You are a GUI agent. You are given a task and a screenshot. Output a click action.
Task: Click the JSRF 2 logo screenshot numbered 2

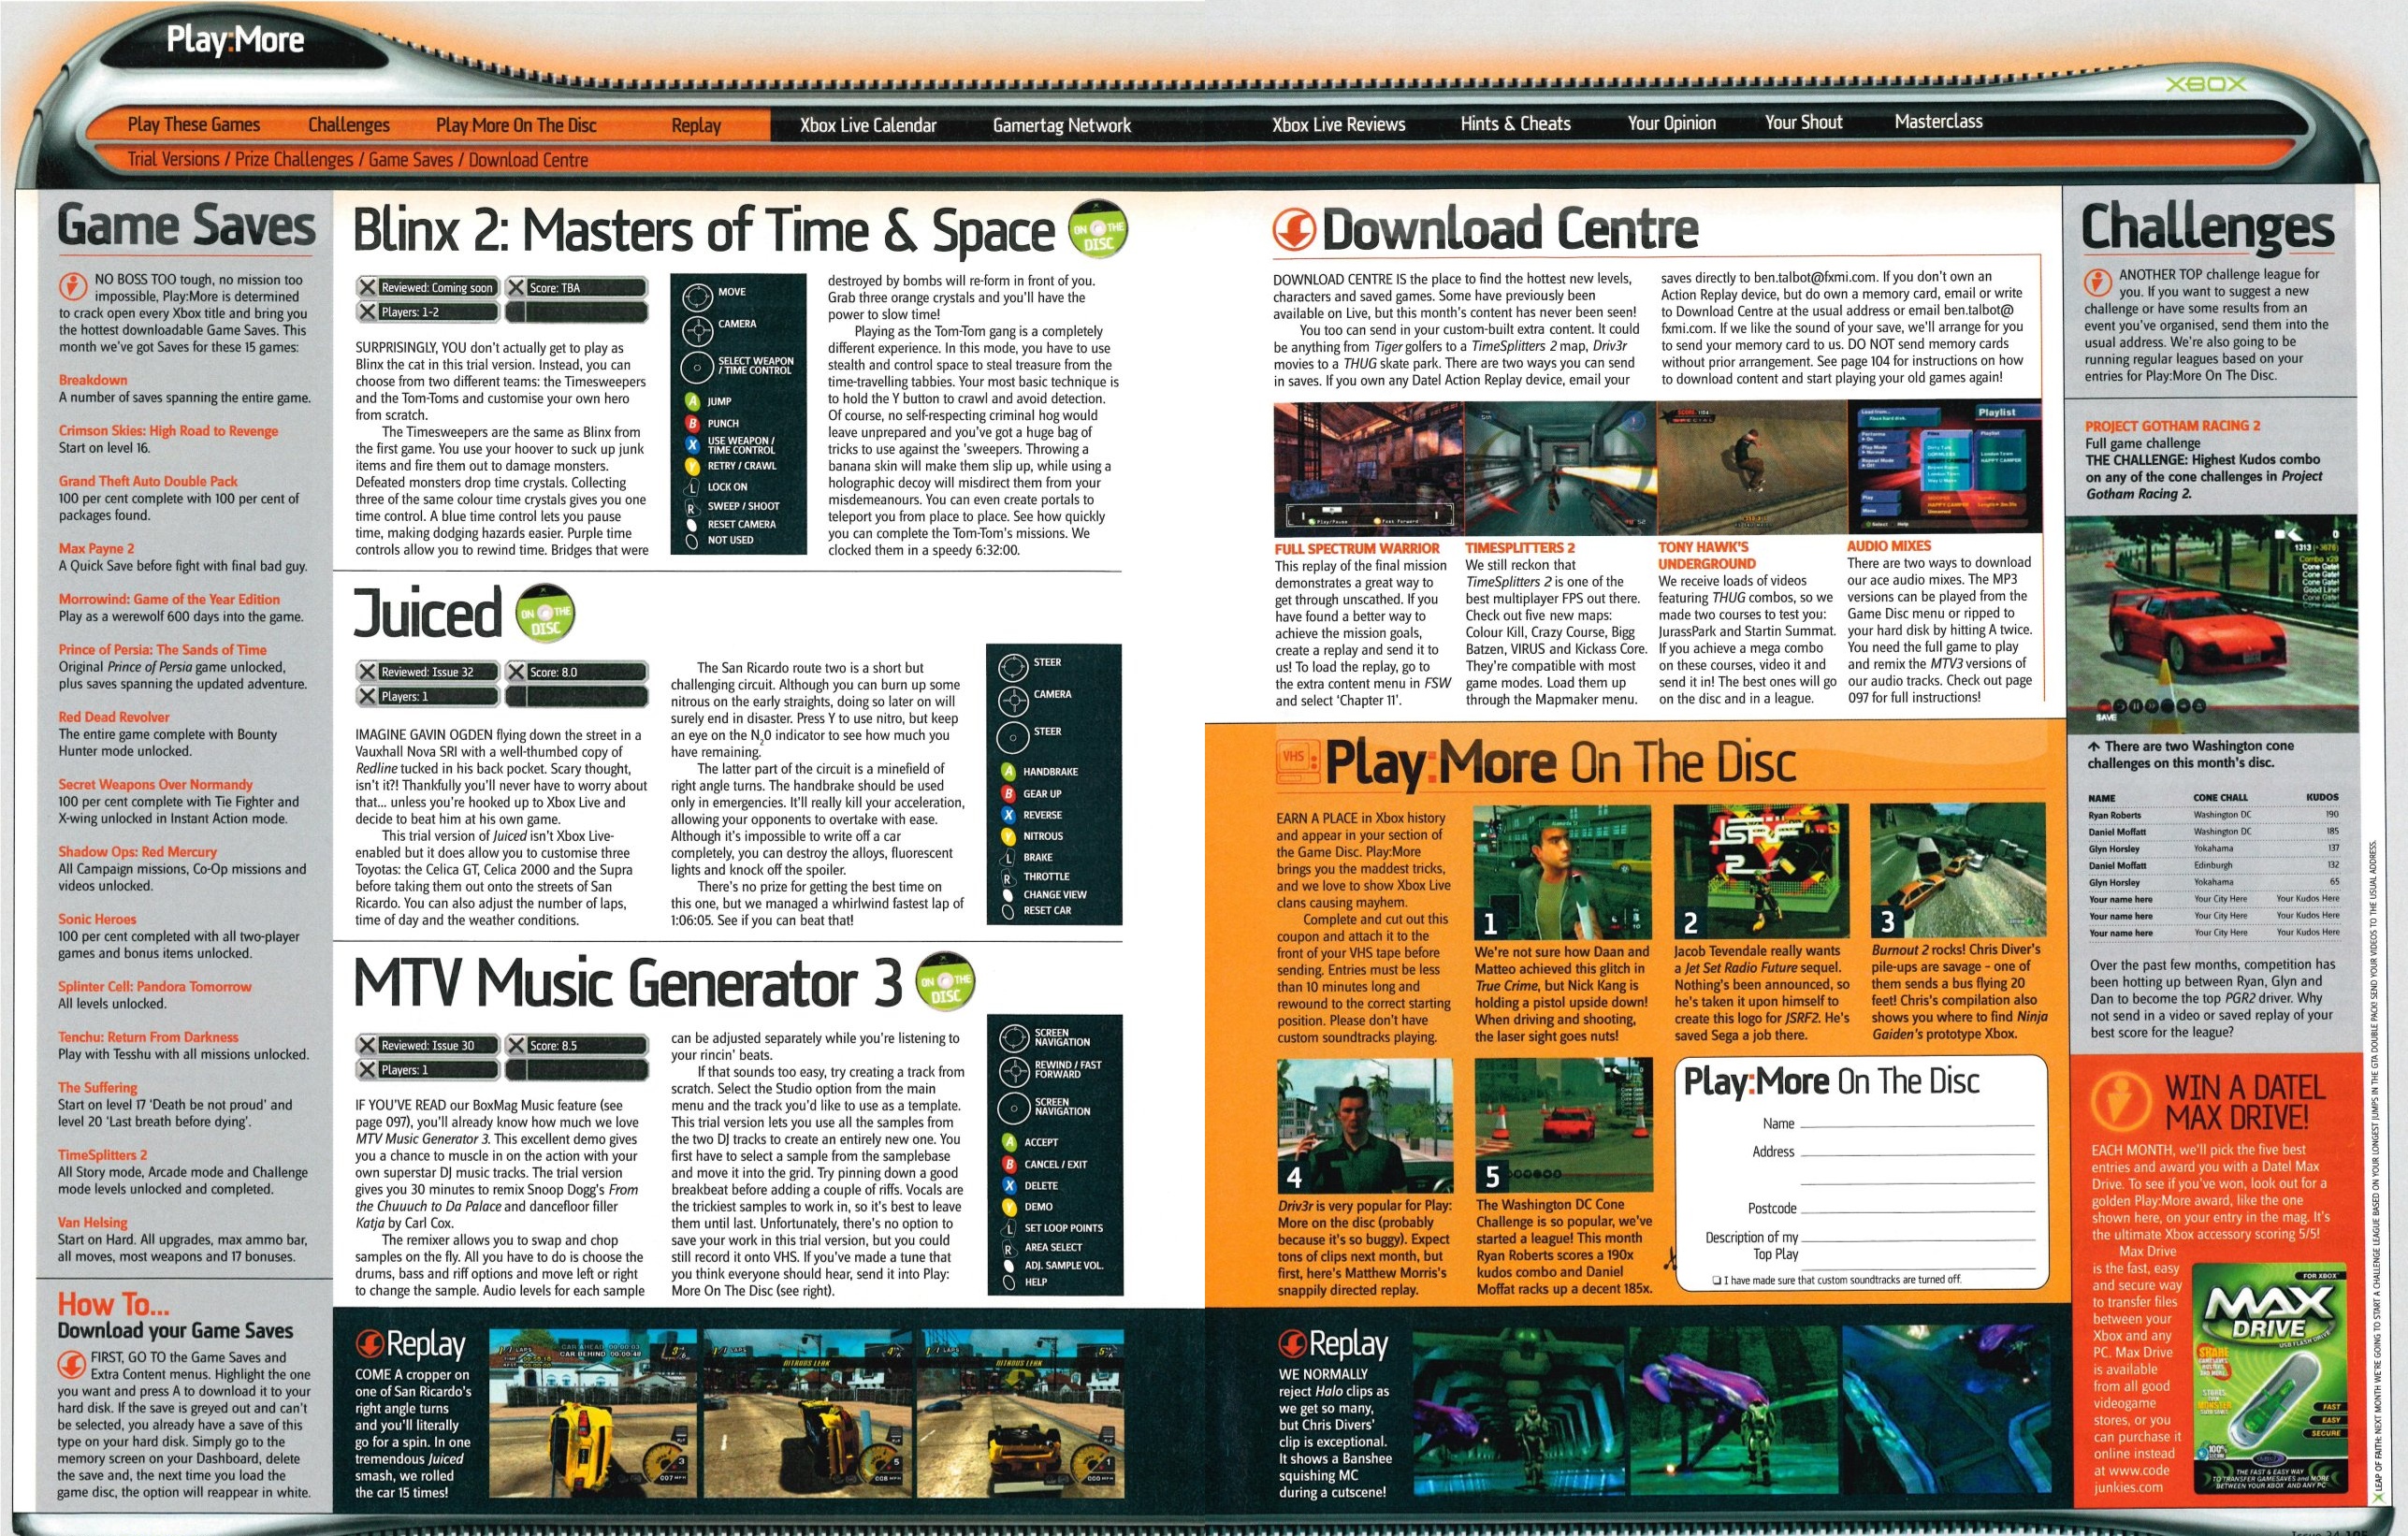pos(1761,870)
